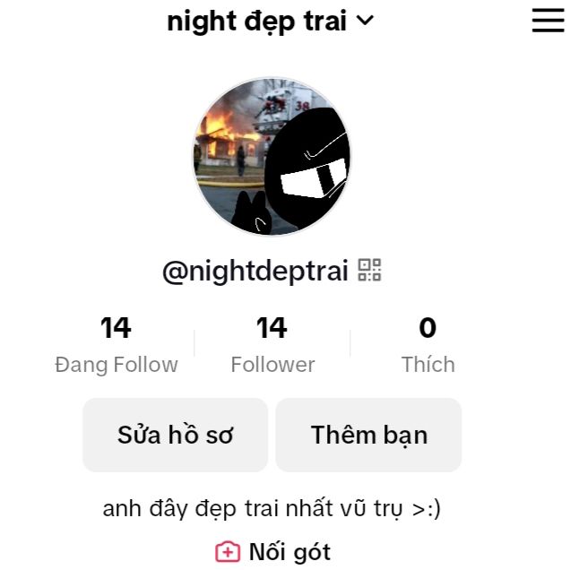Tap the 'night đẹp trai' account title
Screen dimensions: 570x570
coord(256,22)
